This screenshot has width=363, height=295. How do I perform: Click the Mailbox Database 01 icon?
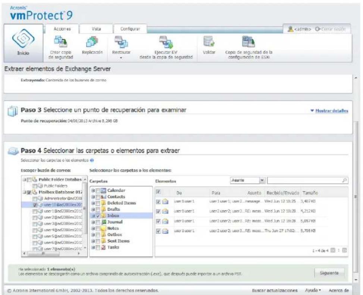pos(35,192)
